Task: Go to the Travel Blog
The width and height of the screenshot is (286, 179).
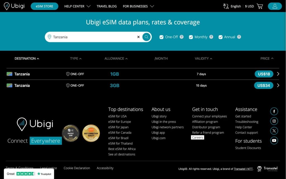Action: click(x=107, y=6)
